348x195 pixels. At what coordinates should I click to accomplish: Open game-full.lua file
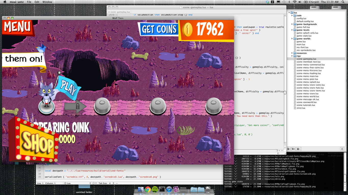tap(303, 27)
